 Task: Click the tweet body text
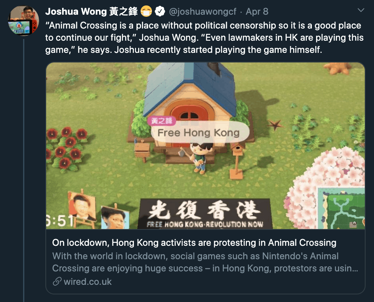point(204,38)
